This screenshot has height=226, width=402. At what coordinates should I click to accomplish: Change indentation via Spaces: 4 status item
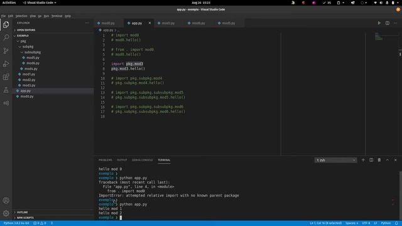click(x=352, y=223)
